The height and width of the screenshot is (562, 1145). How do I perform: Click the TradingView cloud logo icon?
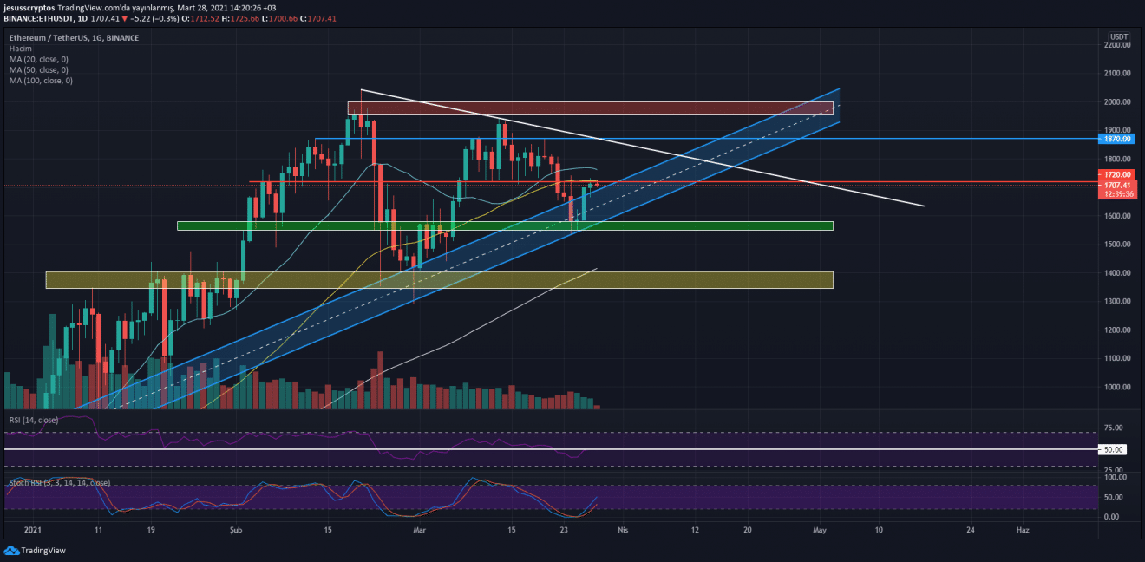click(11, 550)
